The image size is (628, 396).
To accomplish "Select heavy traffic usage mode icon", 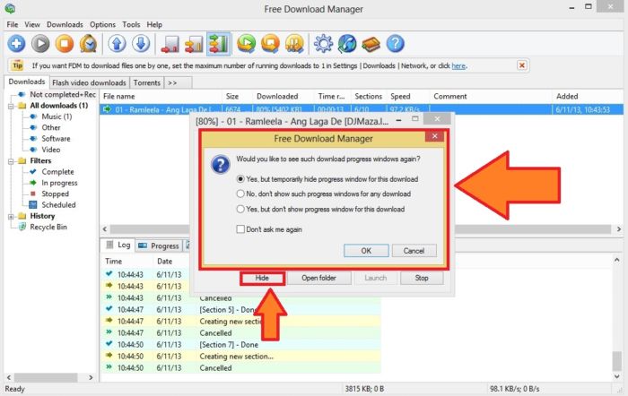I will [218, 44].
